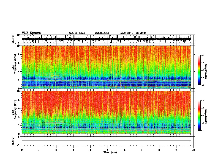Click the ch.2 color scale bar
The image size is (218, 168).
pos(199,116)
